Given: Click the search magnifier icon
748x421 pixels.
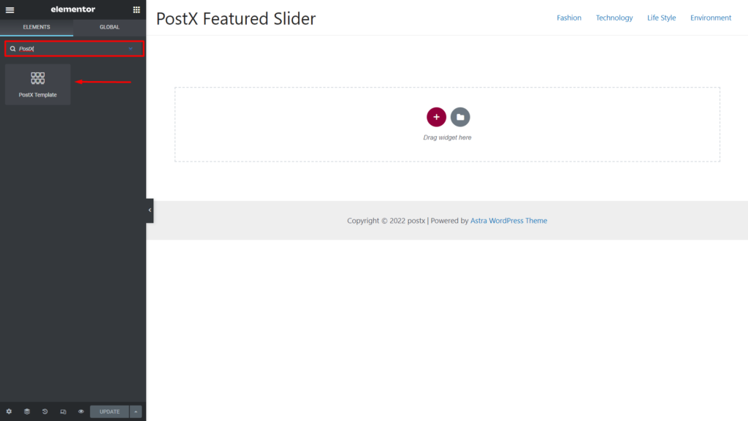Looking at the screenshot, I should click(13, 49).
